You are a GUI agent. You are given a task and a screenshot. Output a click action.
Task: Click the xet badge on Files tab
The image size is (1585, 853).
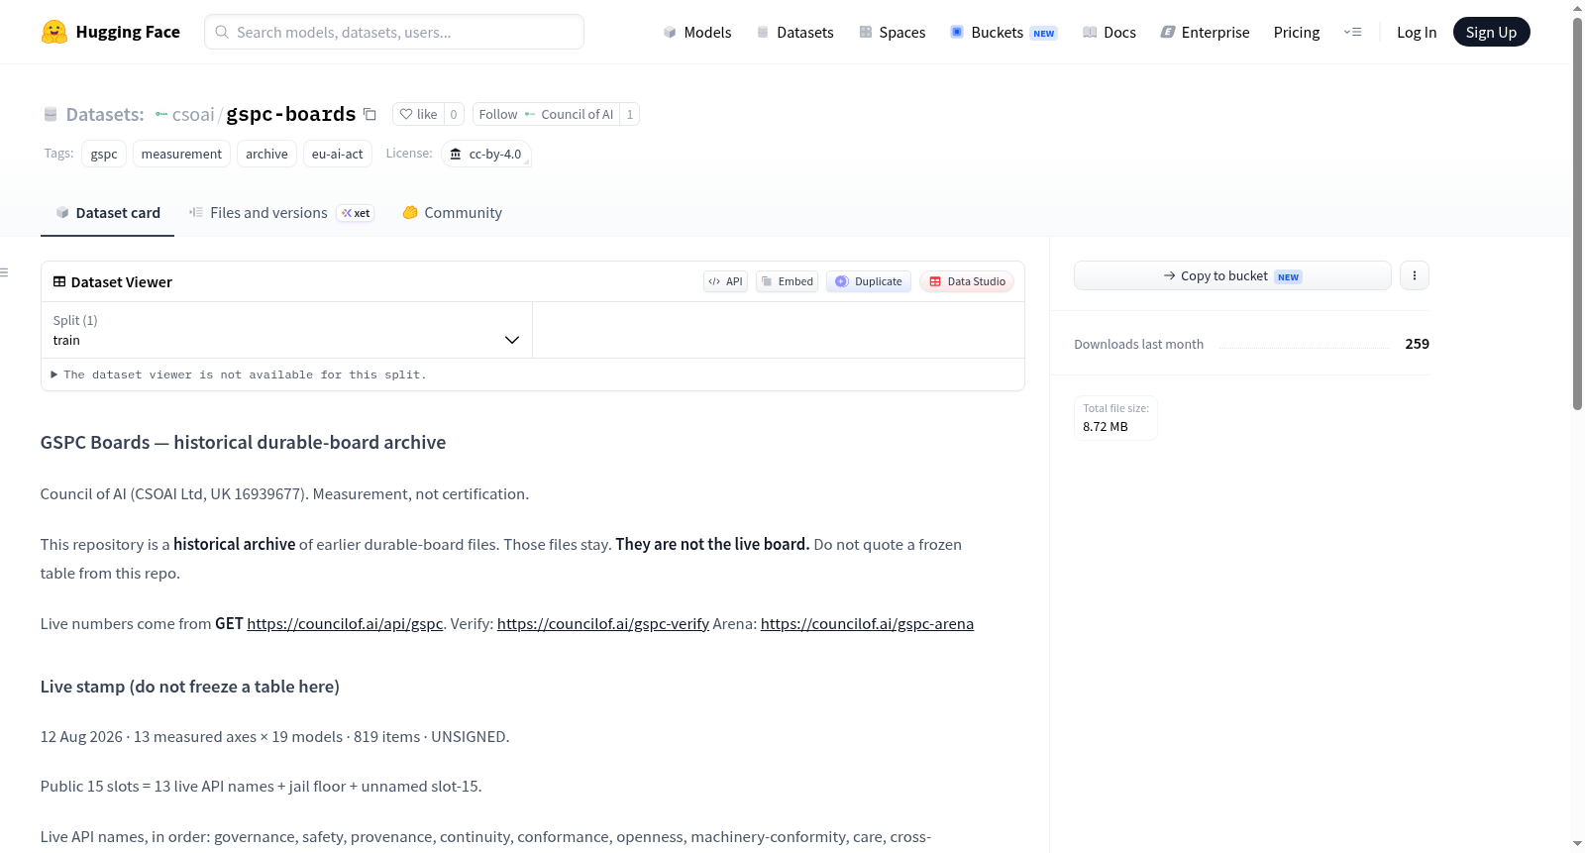point(356,213)
